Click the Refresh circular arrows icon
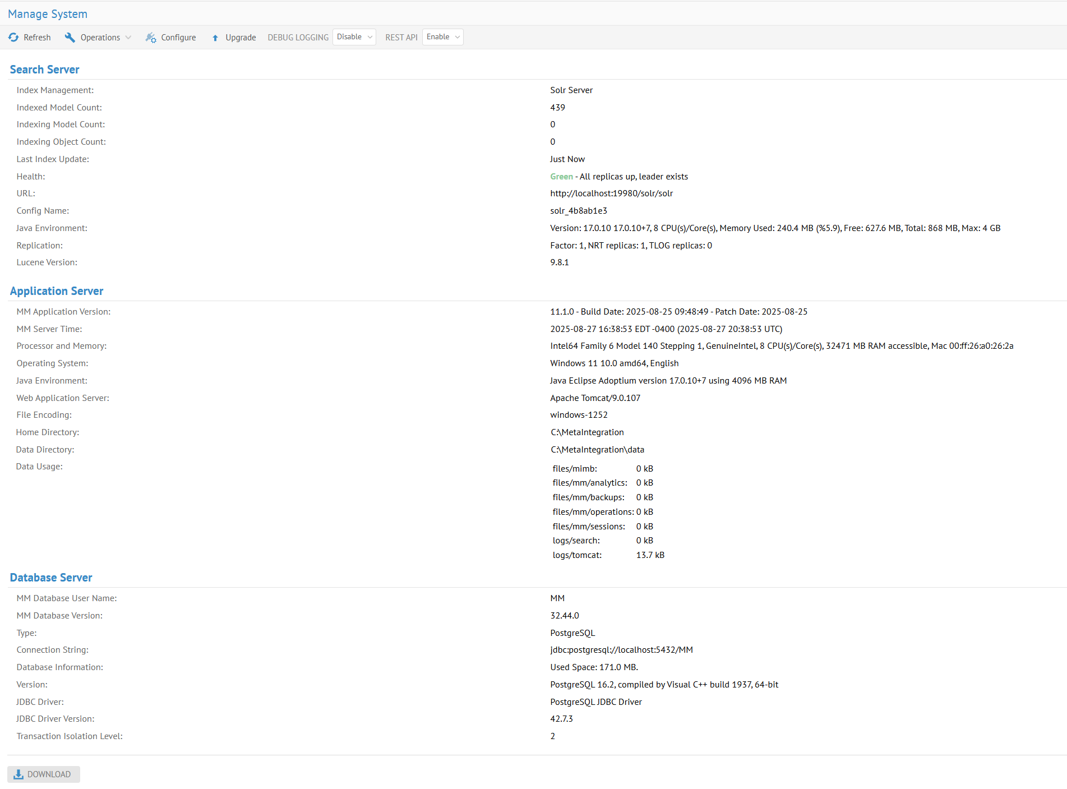This screenshot has height=789, width=1067. point(13,38)
